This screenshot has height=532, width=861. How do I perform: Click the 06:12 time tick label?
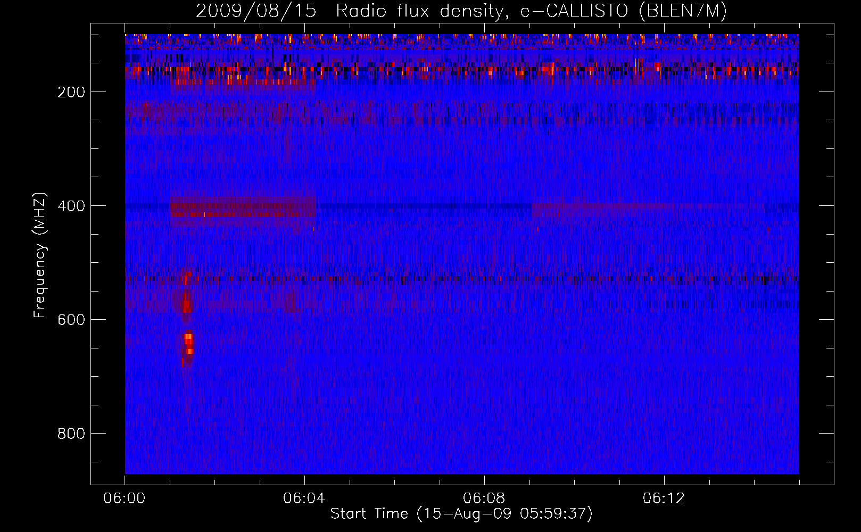(664, 498)
